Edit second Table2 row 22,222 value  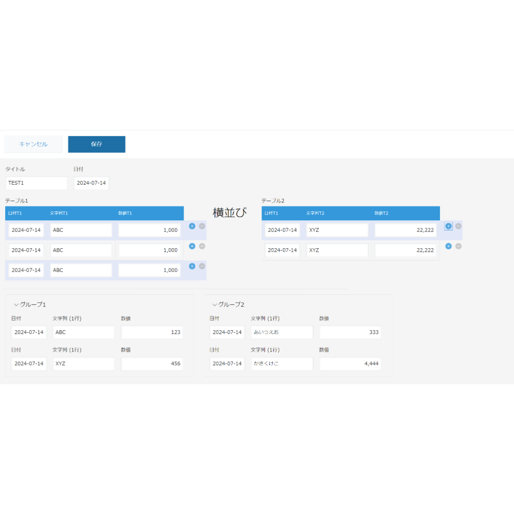pos(406,250)
